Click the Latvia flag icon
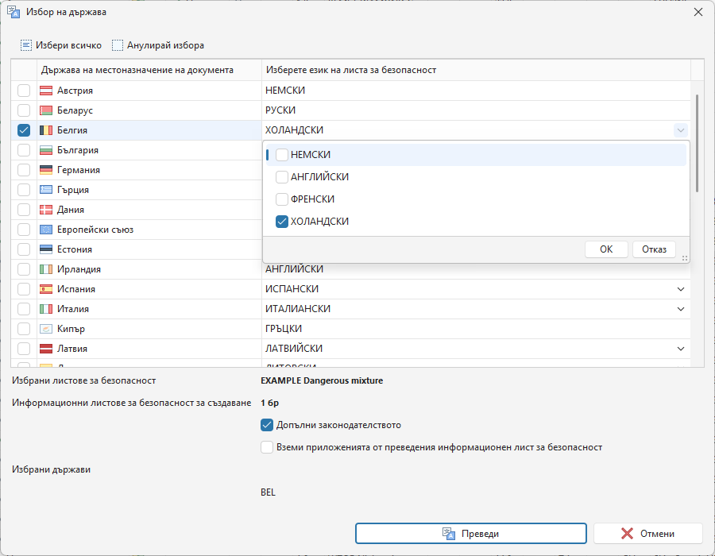Image resolution: width=715 pixels, height=556 pixels. tap(46, 349)
